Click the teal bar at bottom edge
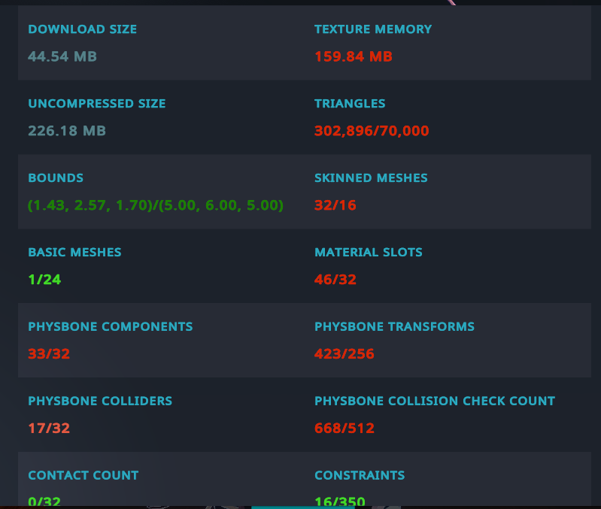Image resolution: width=601 pixels, height=509 pixels. coord(303,507)
